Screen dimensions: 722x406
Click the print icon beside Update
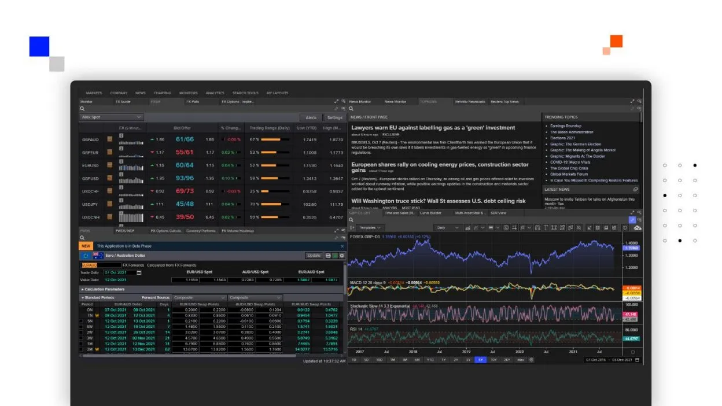328,256
